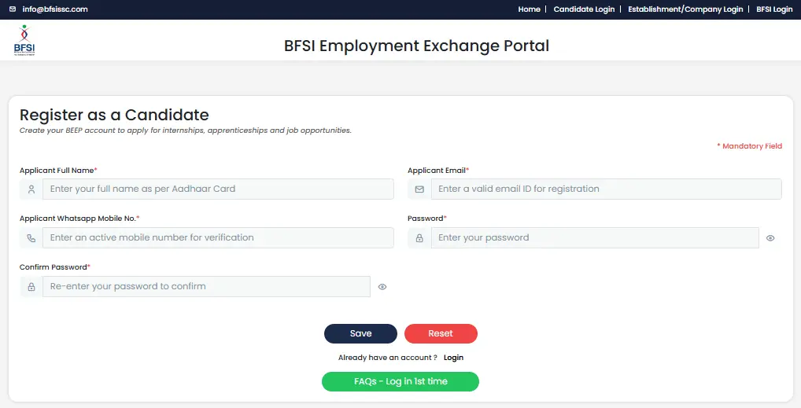Open Home in the top navigation
Screen dimensions: 801x408
pyautogui.click(x=530, y=9)
